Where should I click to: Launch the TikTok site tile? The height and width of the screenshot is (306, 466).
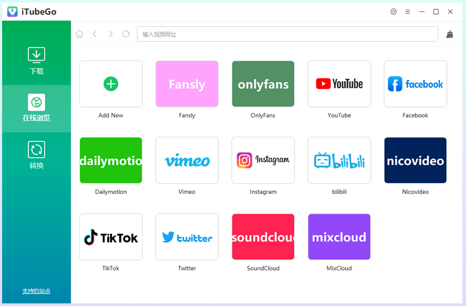(111, 237)
